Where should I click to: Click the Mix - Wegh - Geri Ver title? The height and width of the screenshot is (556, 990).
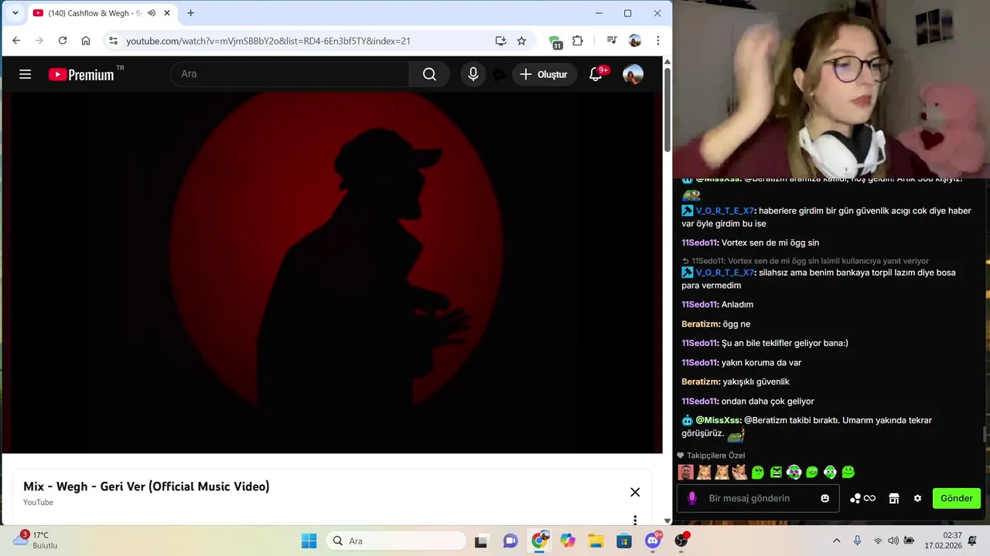[146, 486]
